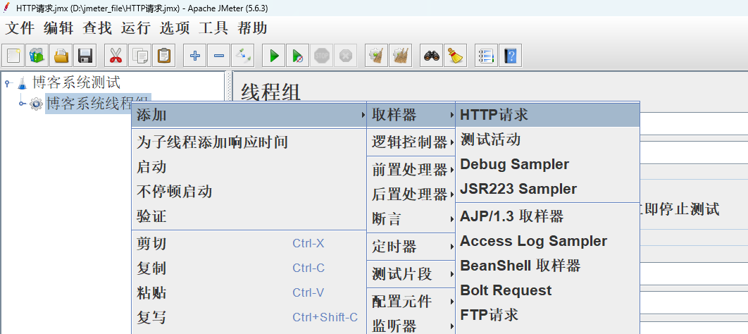Image resolution: width=748 pixels, height=334 pixels.
Task: Open the Function Helper list icon
Action: point(486,56)
